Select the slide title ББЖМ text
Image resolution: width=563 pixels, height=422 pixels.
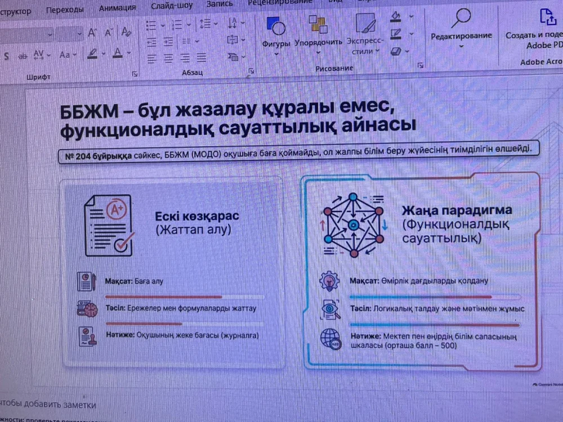pos(238,118)
